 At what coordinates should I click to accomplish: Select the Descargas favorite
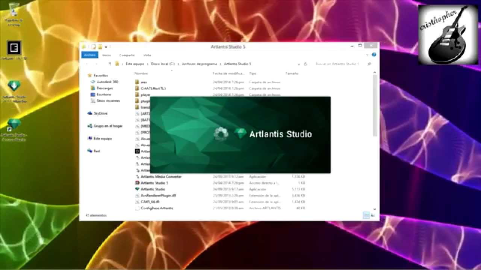click(105, 88)
